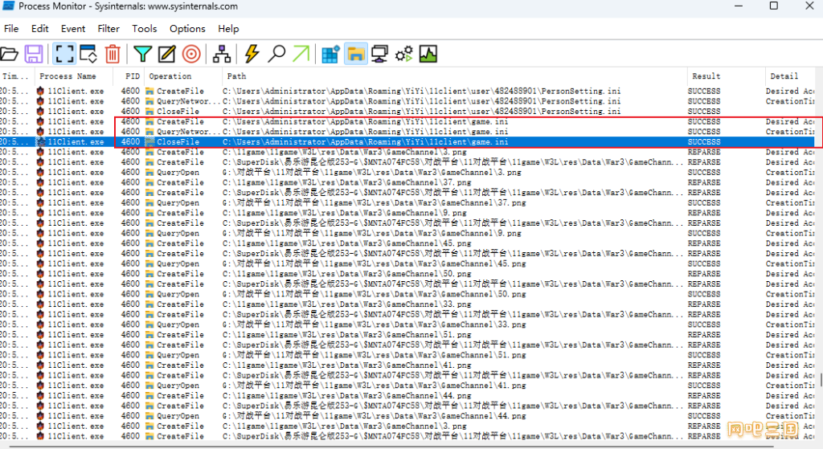Select the QueryOpen row for 50.png
823x449 pixels.
pyautogui.click(x=407, y=294)
